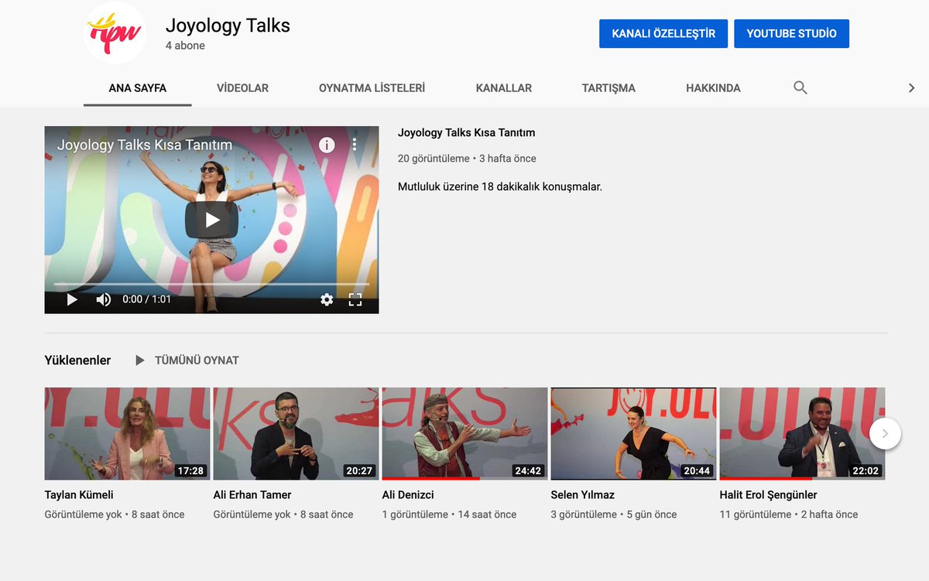The image size is (929, 581).
Task: Mute the video with speaker icon
Action: coord(103,299)
